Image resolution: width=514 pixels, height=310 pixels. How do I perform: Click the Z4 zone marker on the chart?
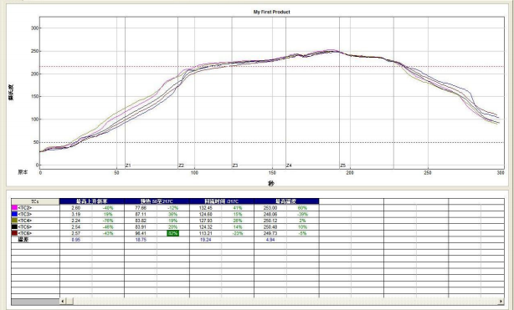point(289,165)
